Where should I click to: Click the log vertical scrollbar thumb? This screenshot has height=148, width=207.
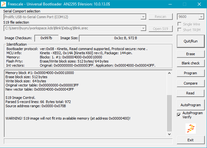point(170,113)
